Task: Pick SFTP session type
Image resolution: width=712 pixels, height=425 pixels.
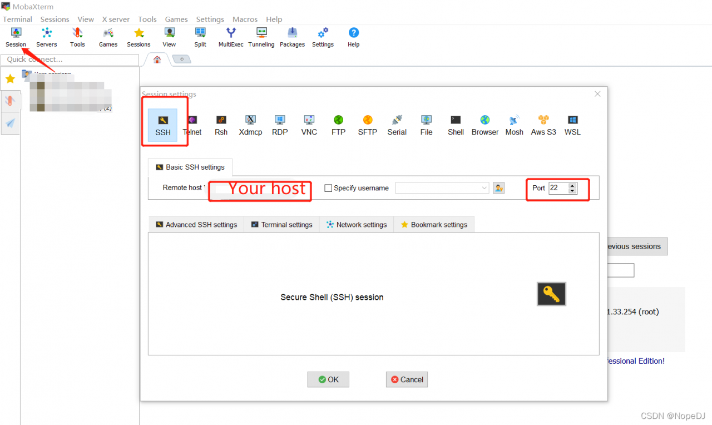Action: pos(368,125)
